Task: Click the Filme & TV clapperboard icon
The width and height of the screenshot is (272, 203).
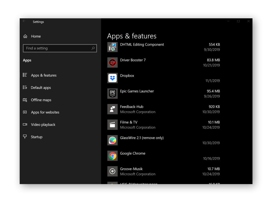Action: (112, 125)
